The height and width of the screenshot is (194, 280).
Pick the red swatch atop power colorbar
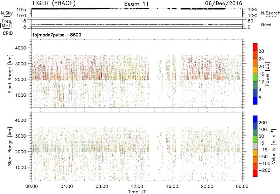click(255, 47)
